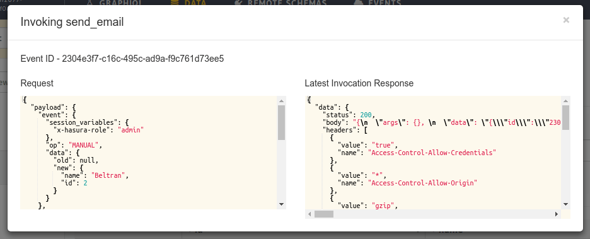Click the "Latest Invocation Response" heading
This screenshot has width=590, height=239.
[359, 83]
